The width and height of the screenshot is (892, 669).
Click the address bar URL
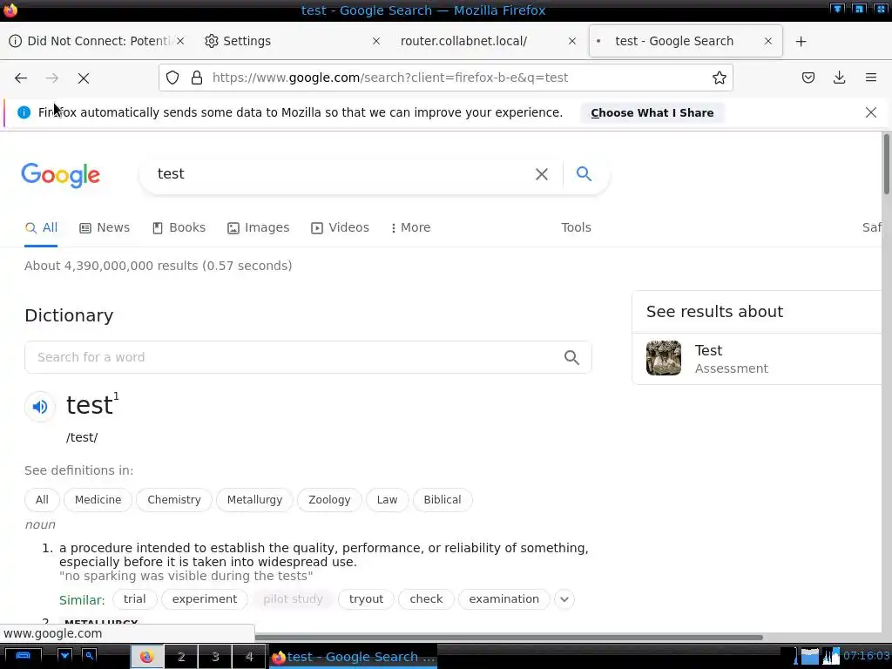390,78
